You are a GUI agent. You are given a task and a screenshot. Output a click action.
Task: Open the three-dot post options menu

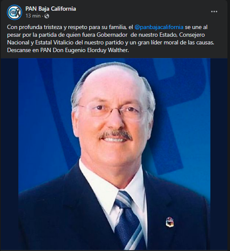[x=214, y=12]
